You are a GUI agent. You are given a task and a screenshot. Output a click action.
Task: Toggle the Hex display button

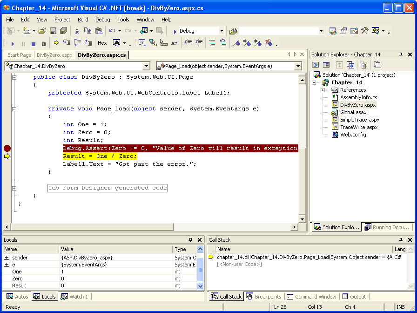click(102, 43)
